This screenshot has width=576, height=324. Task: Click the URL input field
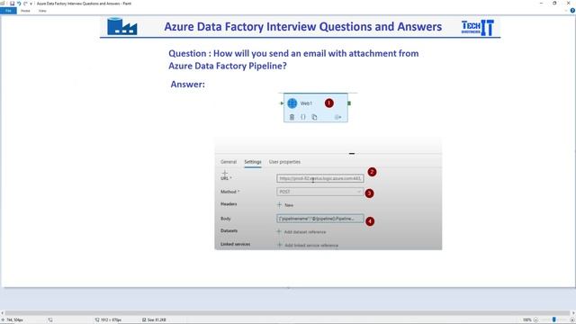pyautogui.click(x=320, y=178)
